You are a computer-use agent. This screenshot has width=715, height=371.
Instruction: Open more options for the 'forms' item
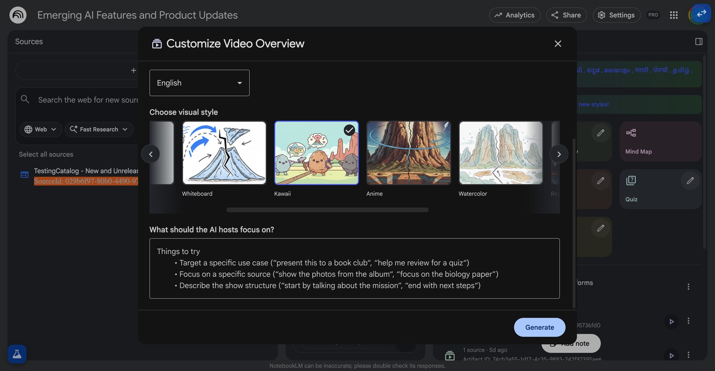point(688,287)
